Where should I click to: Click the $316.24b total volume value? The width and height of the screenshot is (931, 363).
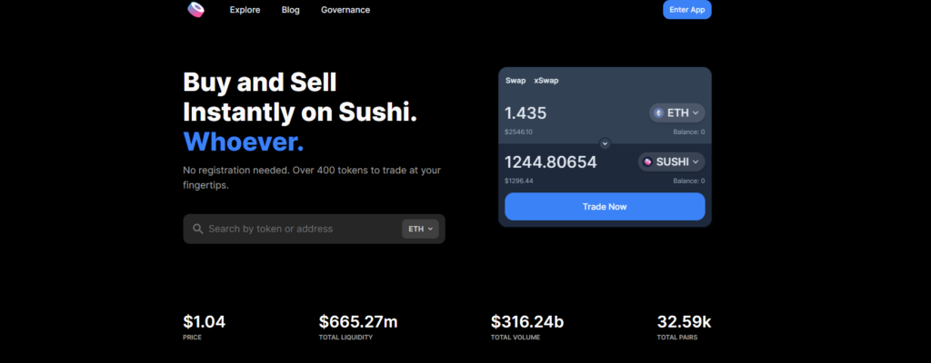[x=527, y=322]
